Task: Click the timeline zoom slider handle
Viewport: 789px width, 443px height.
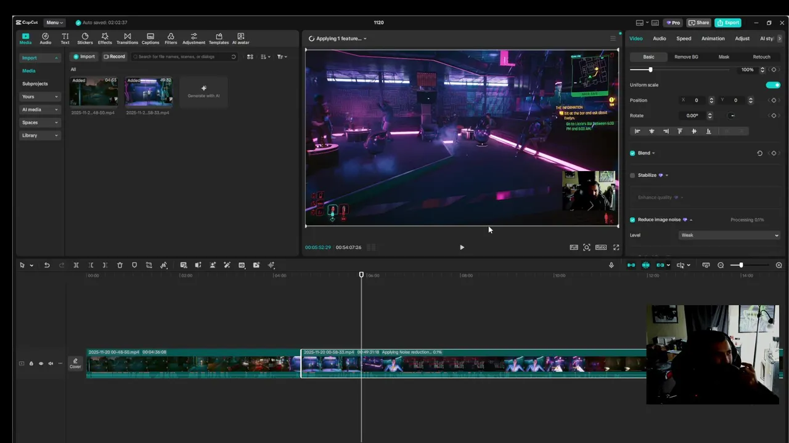Action: pos(741,265)
